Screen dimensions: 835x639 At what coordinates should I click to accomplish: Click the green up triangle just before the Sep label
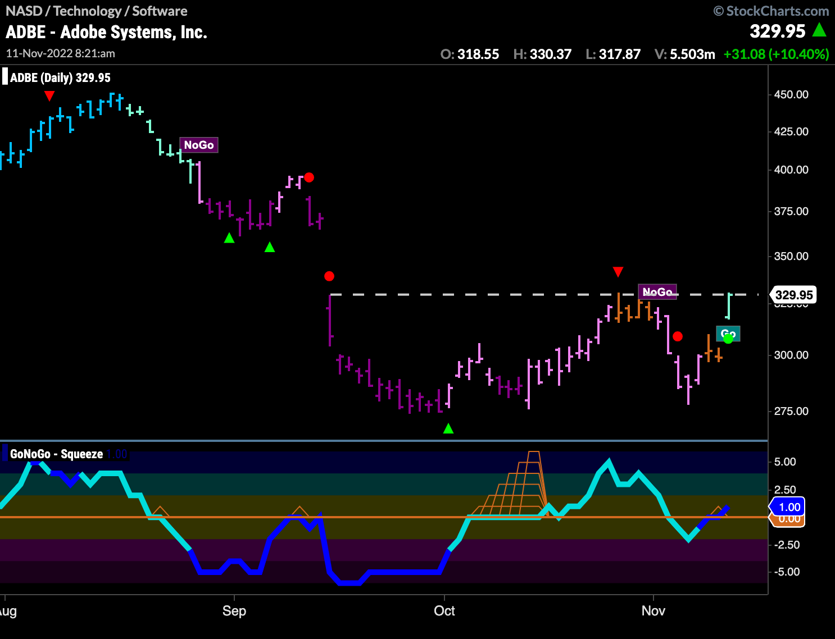click(x=229, y=238)
